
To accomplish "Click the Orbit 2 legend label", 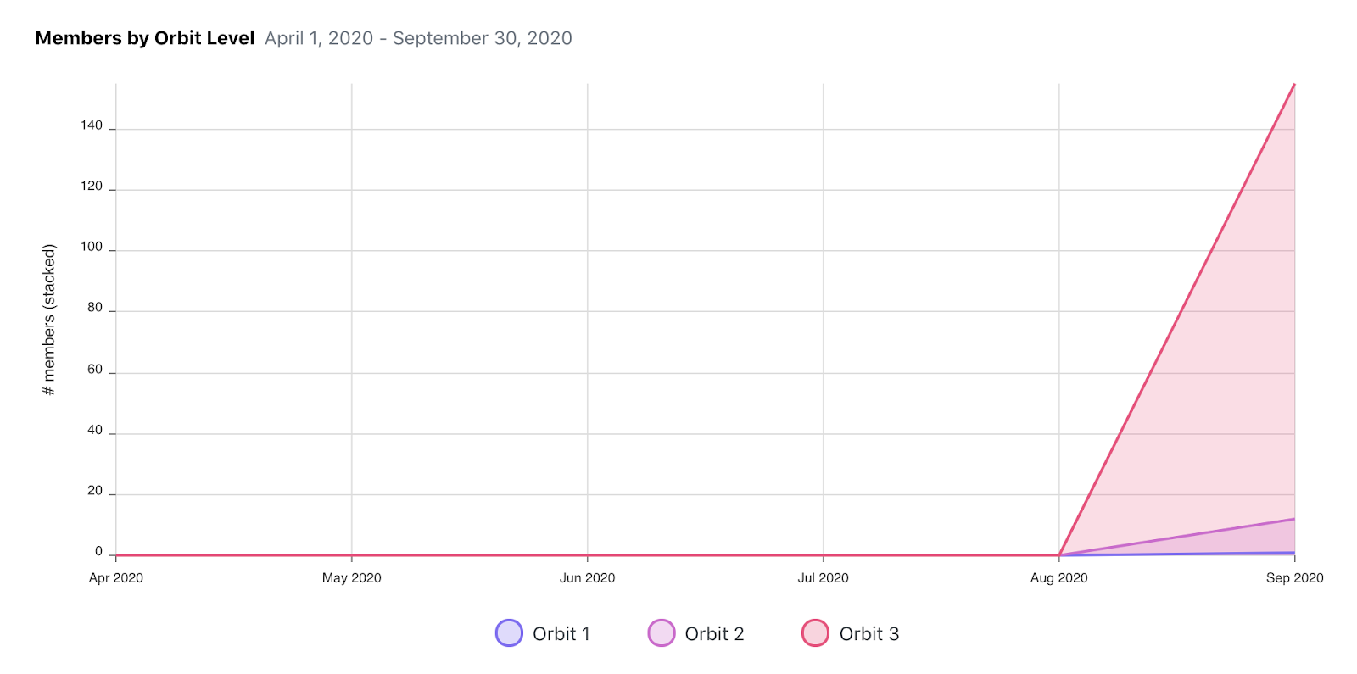I will pyautogui.click(x=714, y=634).
